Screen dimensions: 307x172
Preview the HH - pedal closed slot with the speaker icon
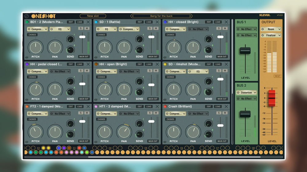point(27,99)
